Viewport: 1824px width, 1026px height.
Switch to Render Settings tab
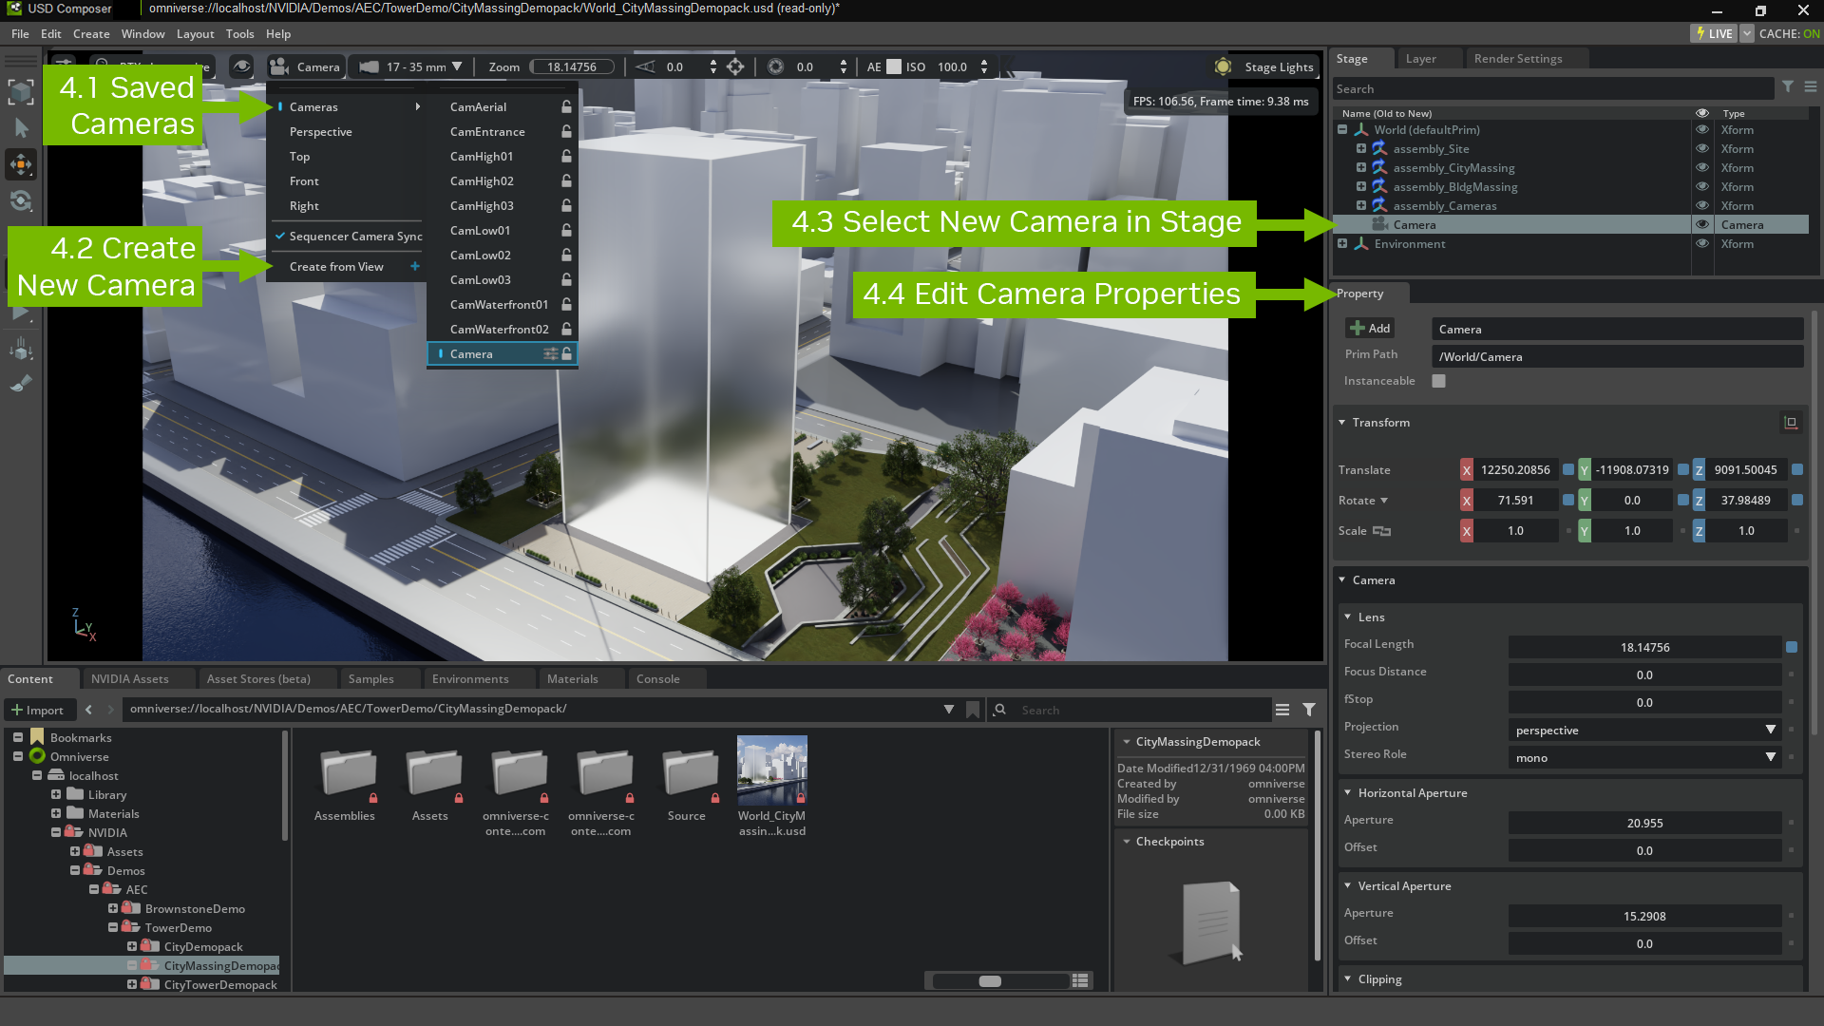(x=1518, y=58)
